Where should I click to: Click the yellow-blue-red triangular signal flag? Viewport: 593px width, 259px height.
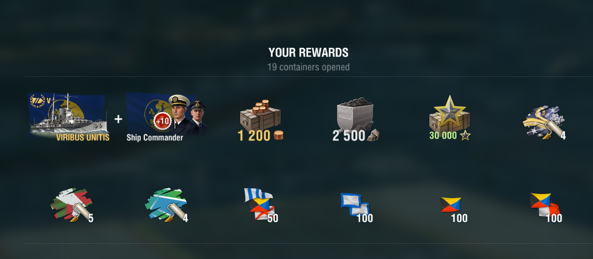[x=451, y=204]
